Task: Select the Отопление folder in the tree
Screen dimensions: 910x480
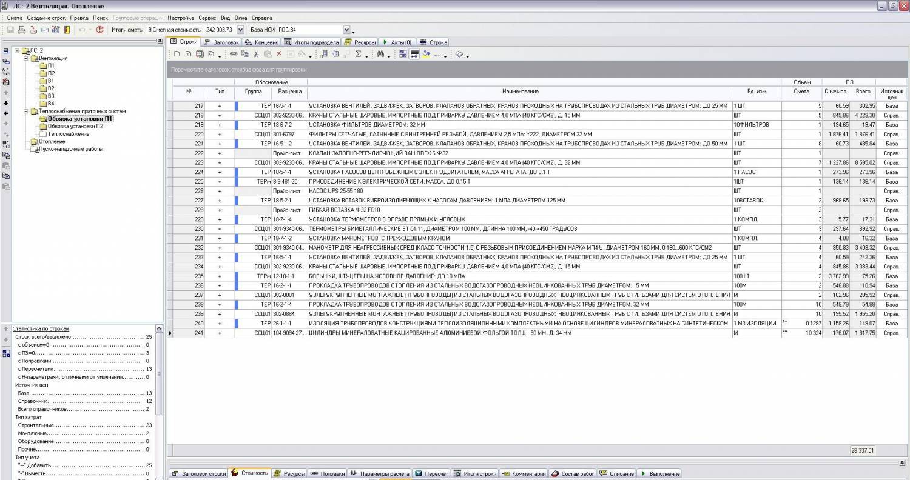Action: click(x=52, y=142)
